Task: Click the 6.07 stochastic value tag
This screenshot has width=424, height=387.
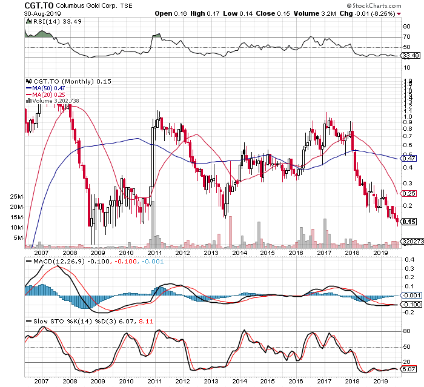Action: (409, 369)
